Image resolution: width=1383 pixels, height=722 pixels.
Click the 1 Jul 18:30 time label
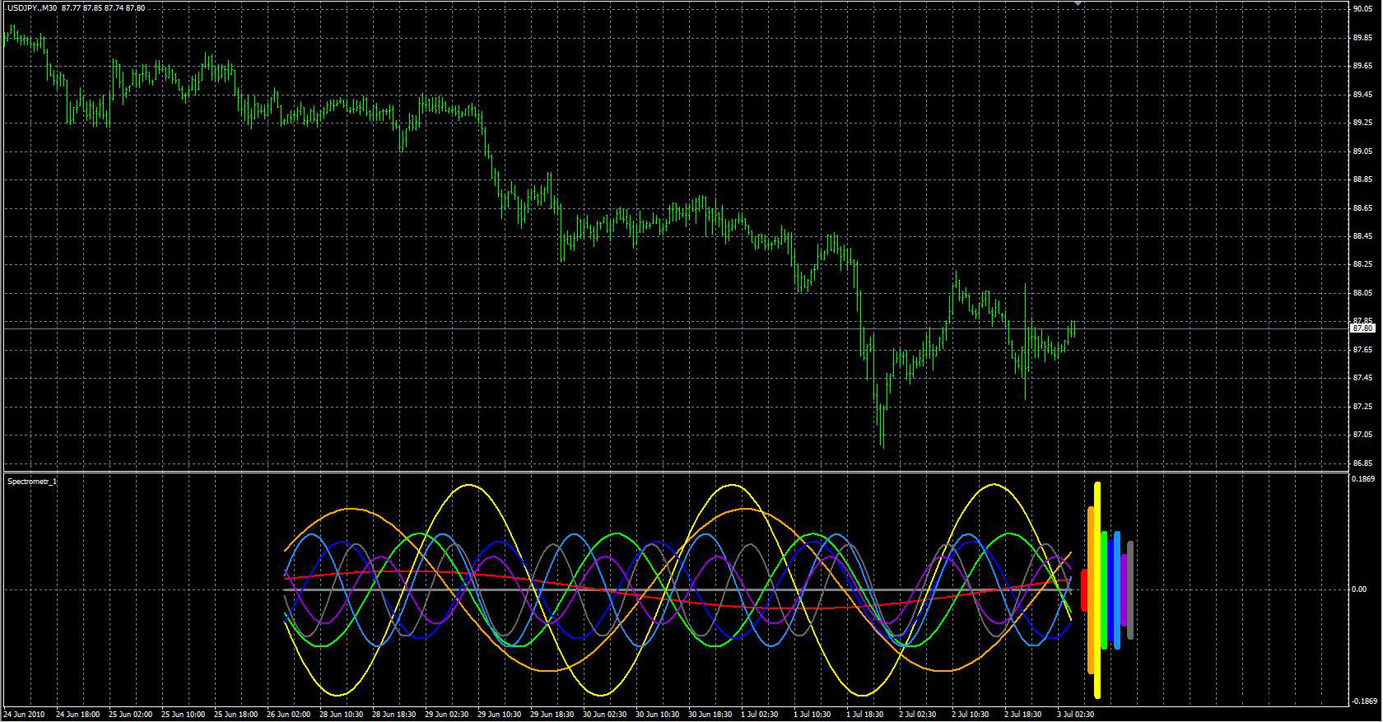coord(864,715)
